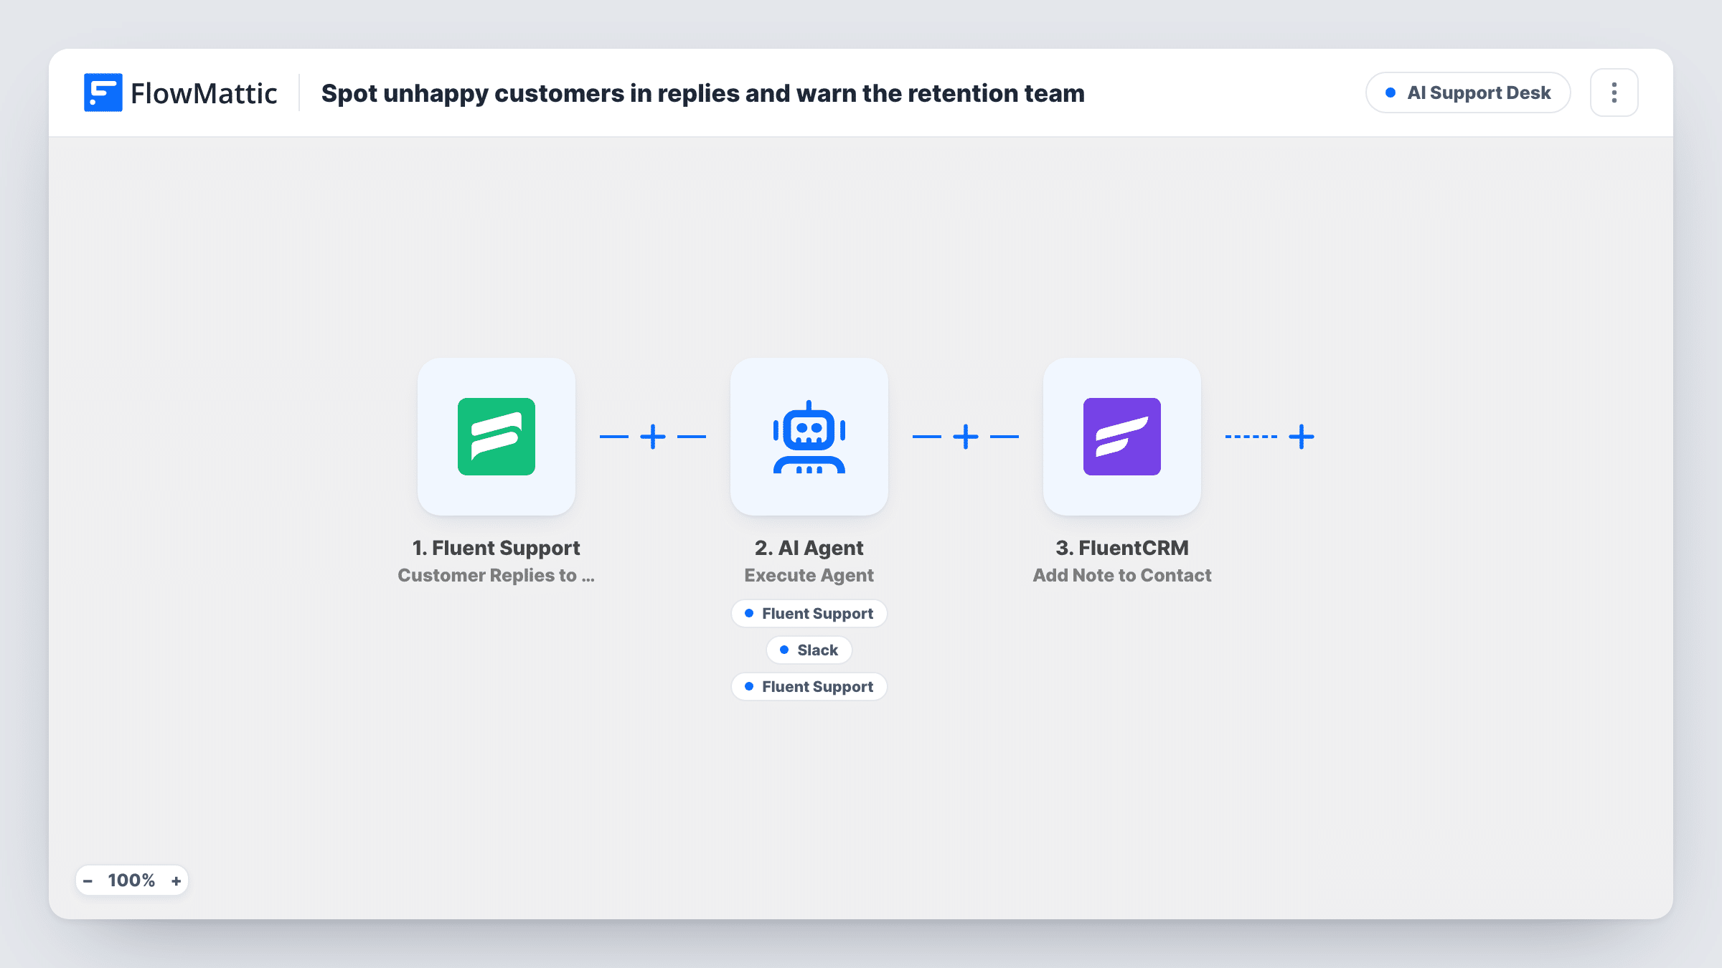Open the FluentCRM step icon
This screenshot has width=1722, height=968.
[1122, 437]
